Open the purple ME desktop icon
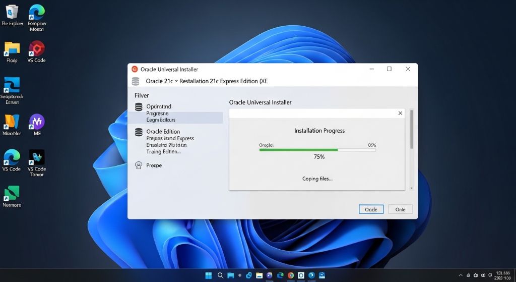Image resolution: width=516 pixels, height=282 pixels. [37, 125]
